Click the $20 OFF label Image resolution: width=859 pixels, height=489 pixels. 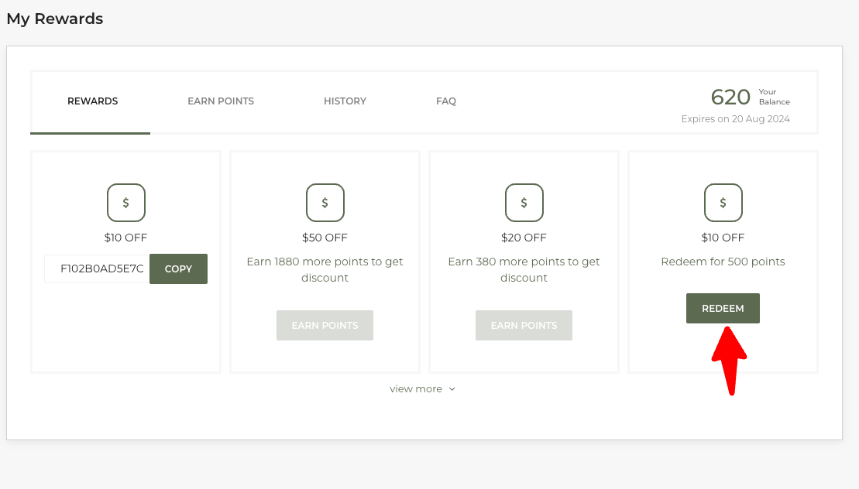pos(524,238)
